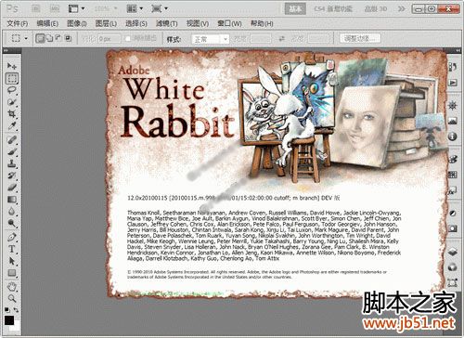
Task: Expand the toolbox with top double arrow
Action: (6, 50)
